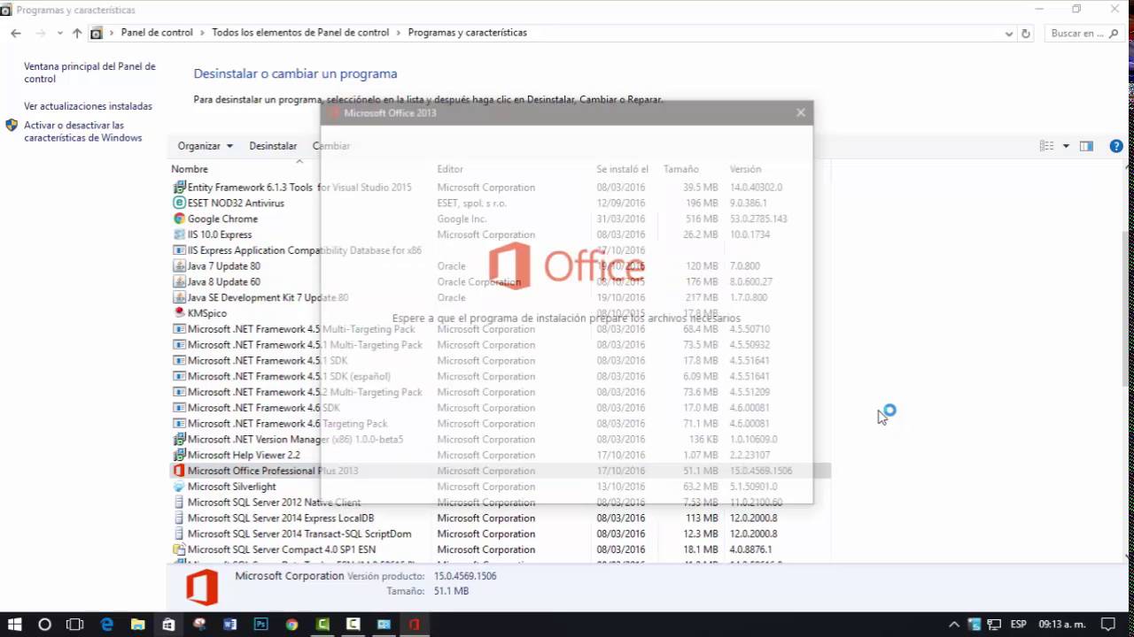Click the Microsoft Help Viewer 2.2 icon
The image size is (1134, 637).
[179, 455]
